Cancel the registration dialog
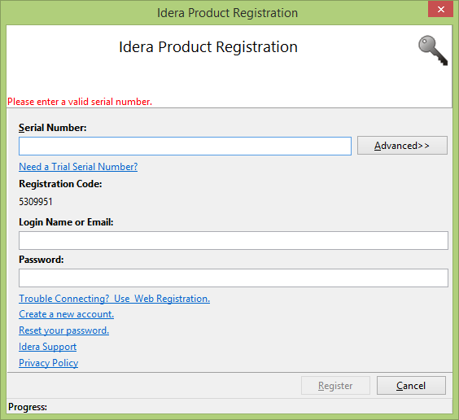 click(x=411, y=386)
